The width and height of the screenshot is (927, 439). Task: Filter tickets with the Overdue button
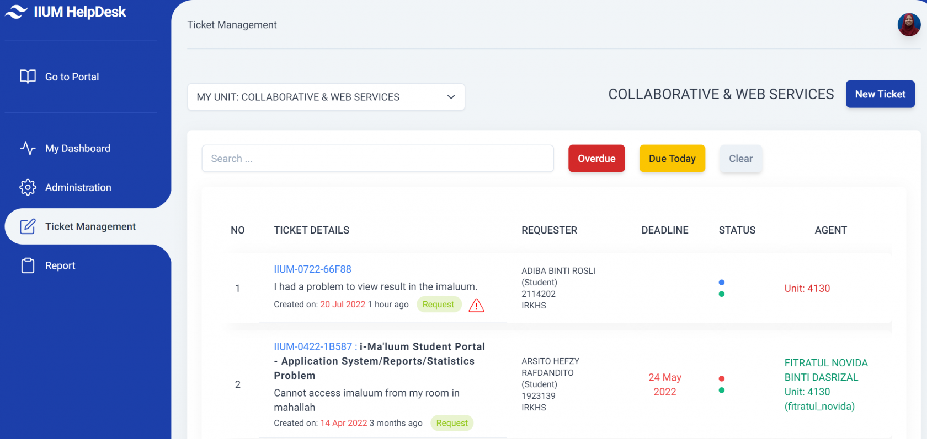point(596,159)
